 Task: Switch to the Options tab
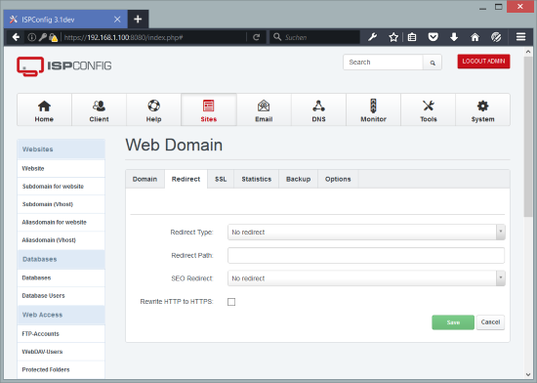(x=338, y=179)
